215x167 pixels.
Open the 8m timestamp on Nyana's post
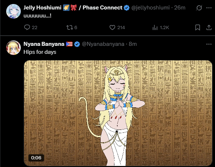coord(133,44)
